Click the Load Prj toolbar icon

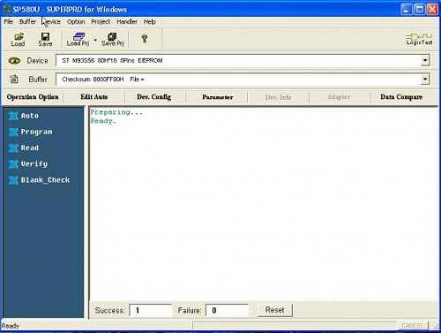tap(78, 39)
